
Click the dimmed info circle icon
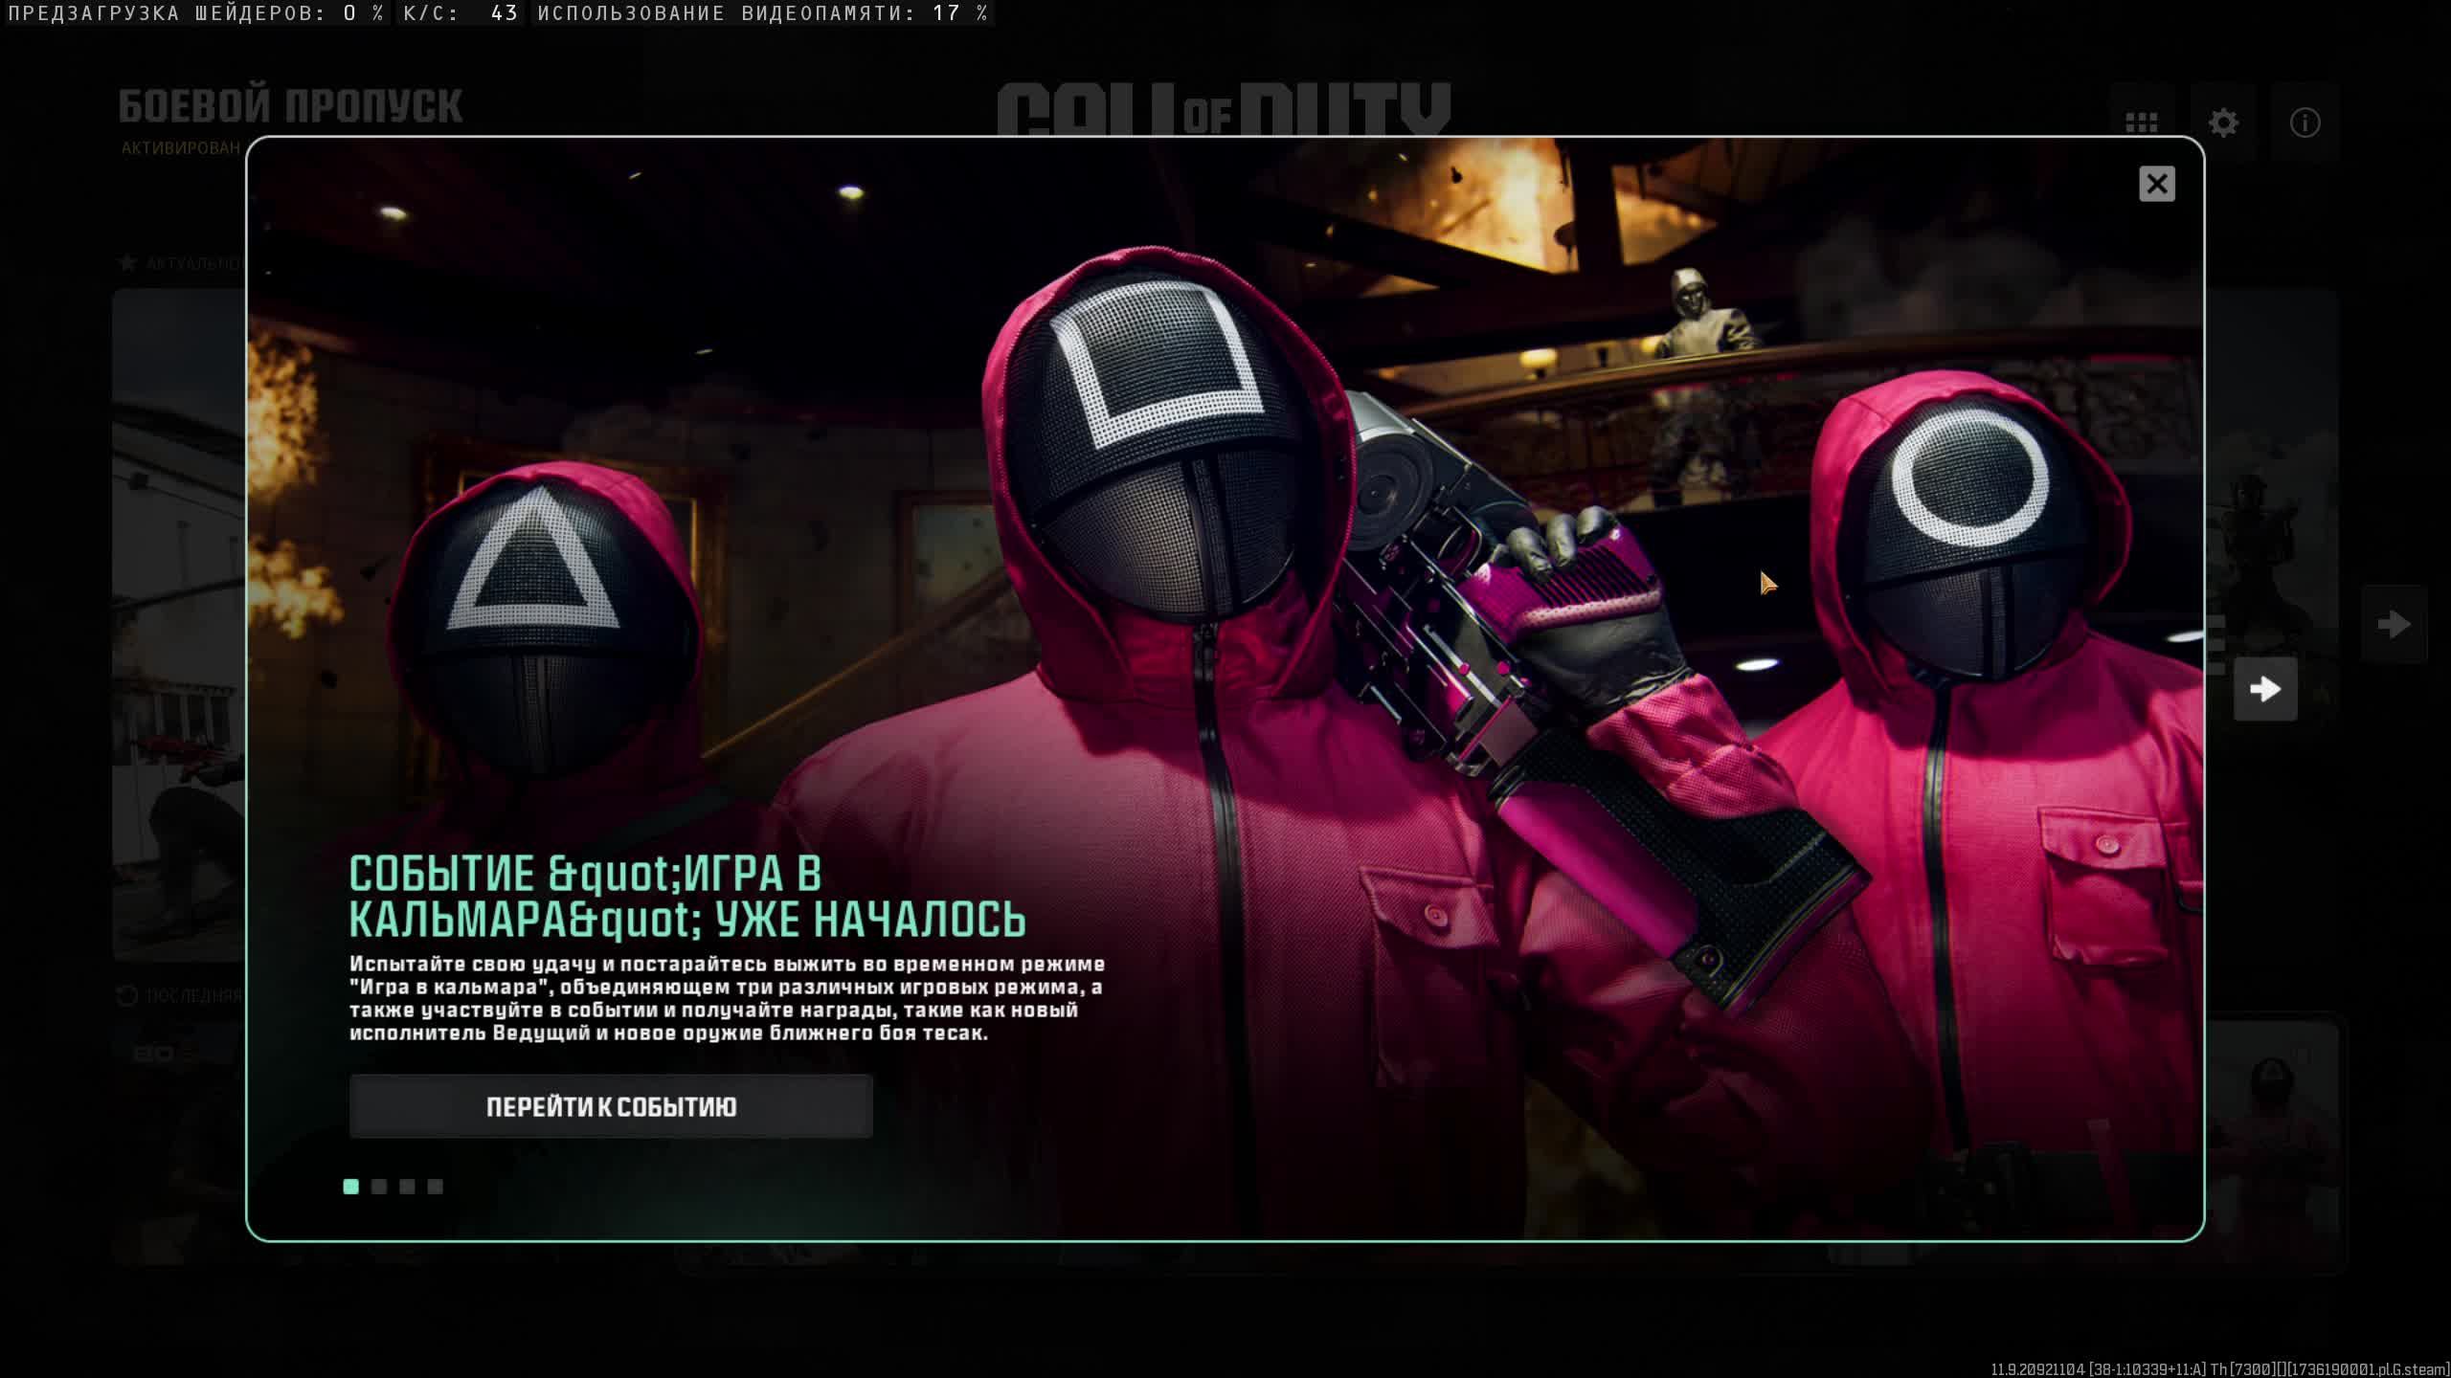coord(2305,123)
